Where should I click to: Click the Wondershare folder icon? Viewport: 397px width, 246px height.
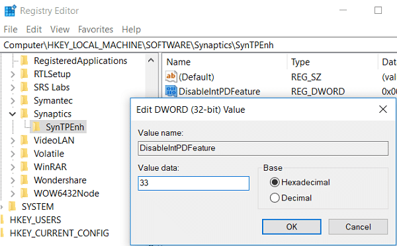click(24, 180)
